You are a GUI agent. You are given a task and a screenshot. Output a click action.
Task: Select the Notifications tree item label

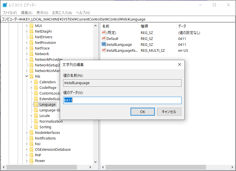coord(45,138)
